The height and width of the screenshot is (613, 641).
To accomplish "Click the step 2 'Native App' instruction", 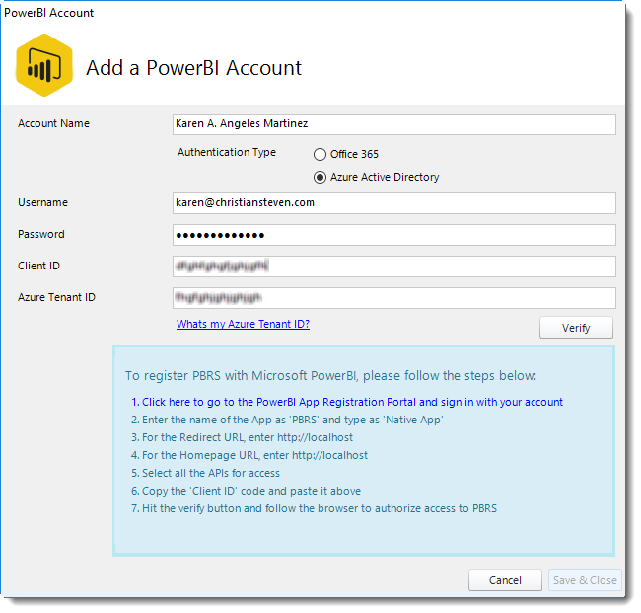I will 287,420.
